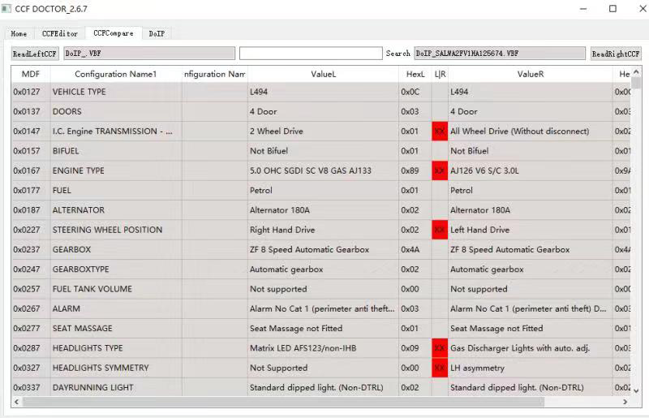Click the 'Left Hand Drive' value
This screenshot has width=649, height=418.
[479, 230]
